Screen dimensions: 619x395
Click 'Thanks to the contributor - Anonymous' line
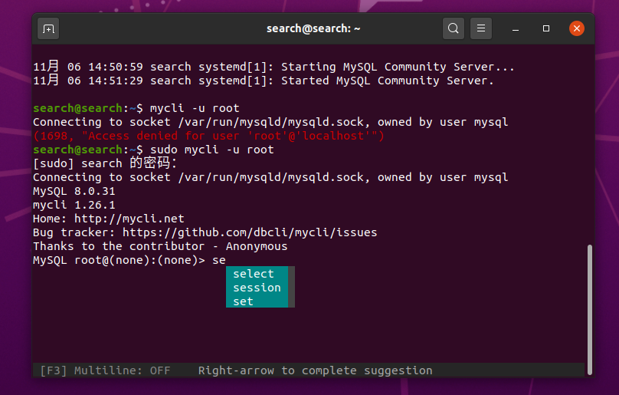point(160,246)
